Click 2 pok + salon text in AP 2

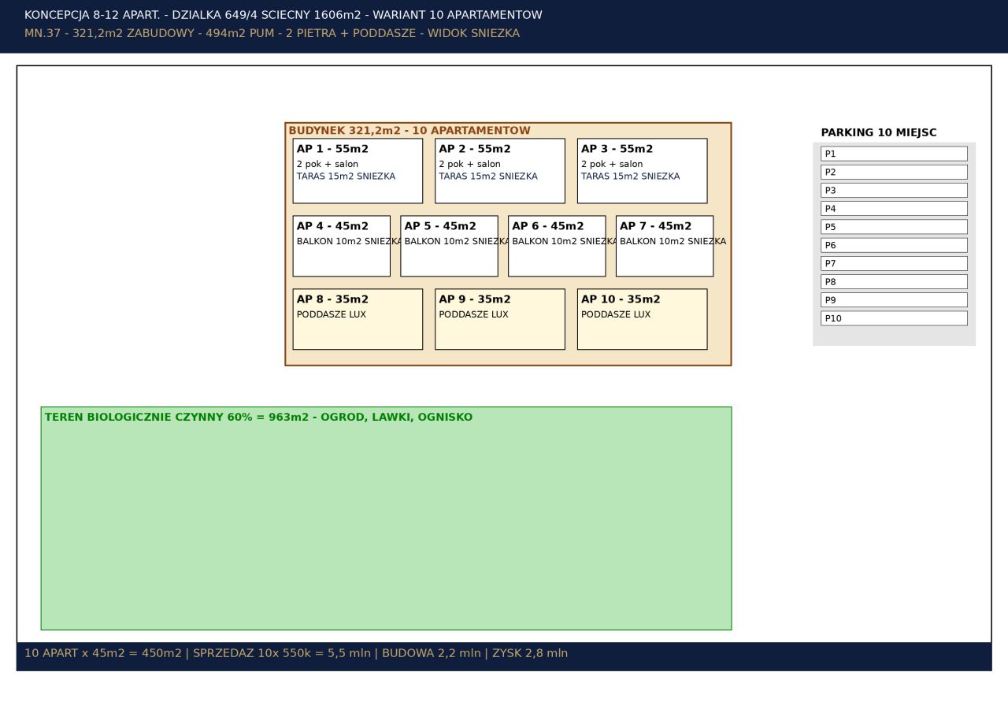[470, 165]
